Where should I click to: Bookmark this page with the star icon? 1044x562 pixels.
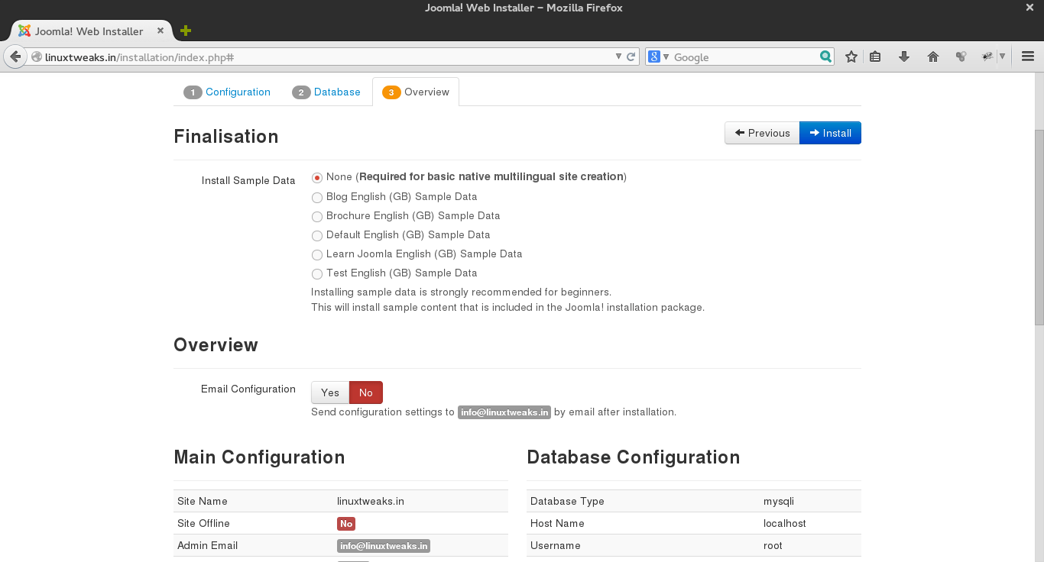tap(851, 57)
